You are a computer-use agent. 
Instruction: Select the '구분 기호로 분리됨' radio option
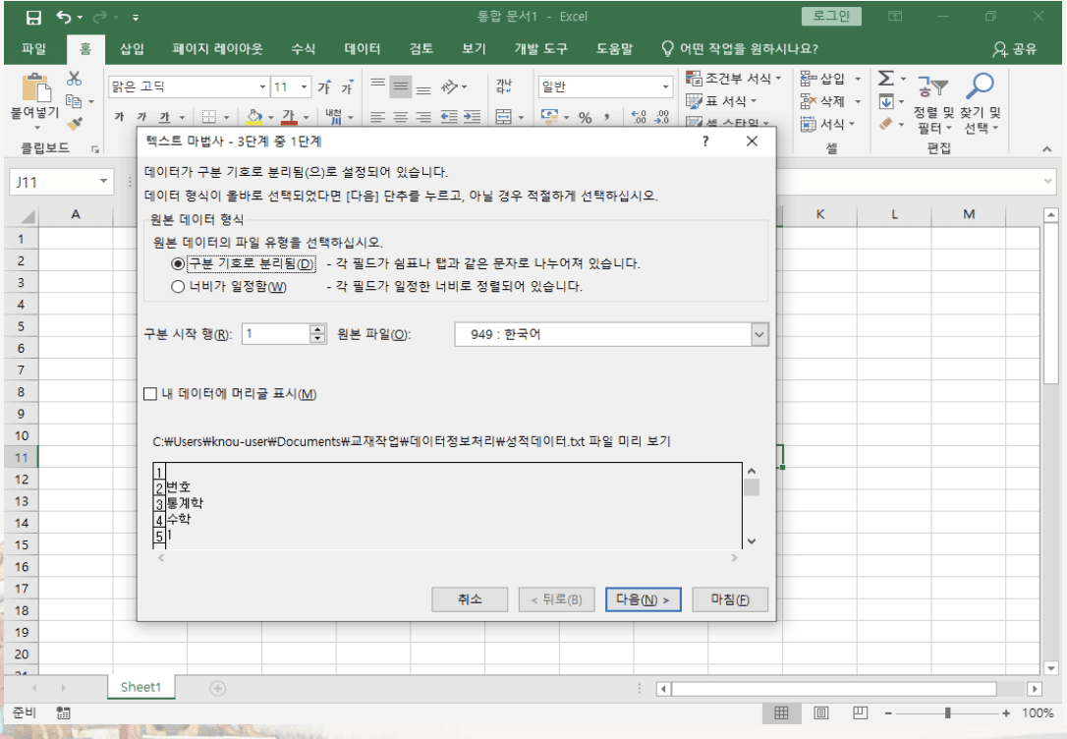(x=178, y=263)
